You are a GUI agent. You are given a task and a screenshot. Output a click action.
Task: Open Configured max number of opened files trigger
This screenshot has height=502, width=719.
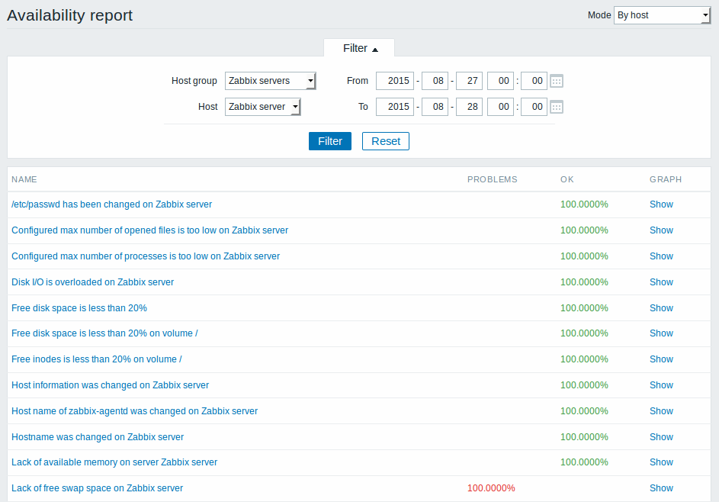150,230
